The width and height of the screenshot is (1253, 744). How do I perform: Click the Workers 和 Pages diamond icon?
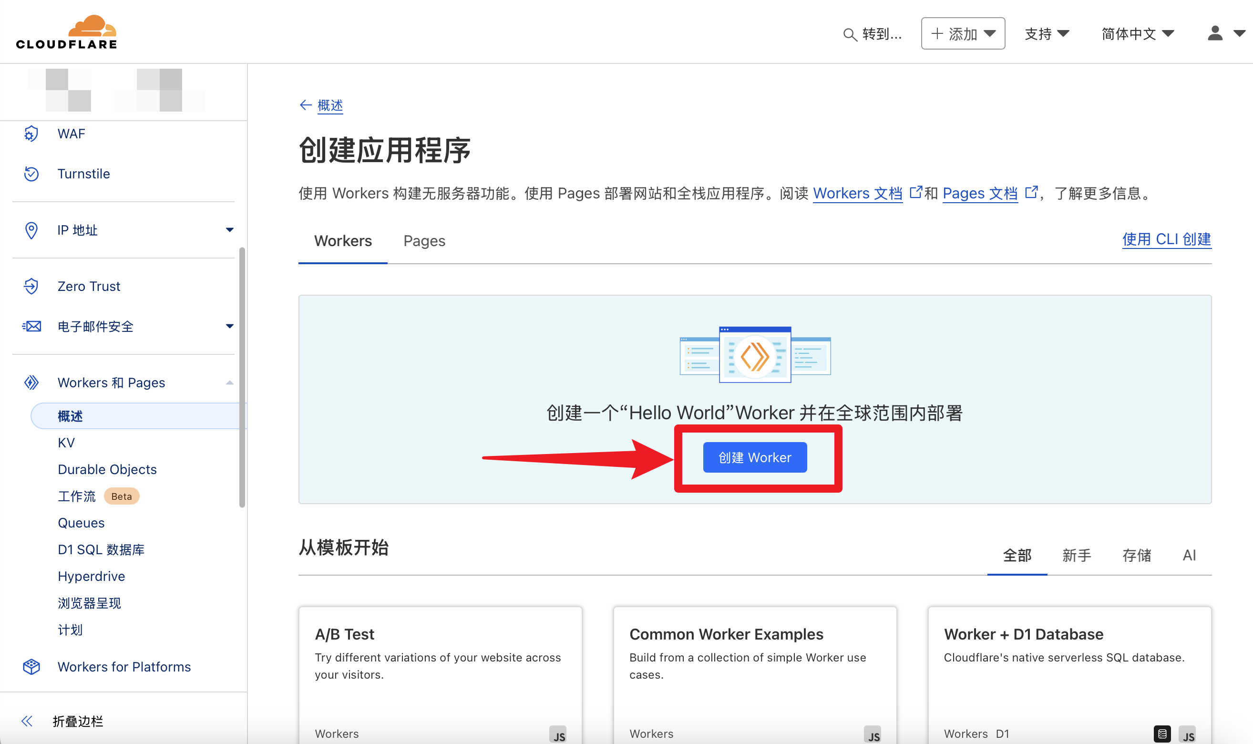pyautogui.click(x=31, y=382)
